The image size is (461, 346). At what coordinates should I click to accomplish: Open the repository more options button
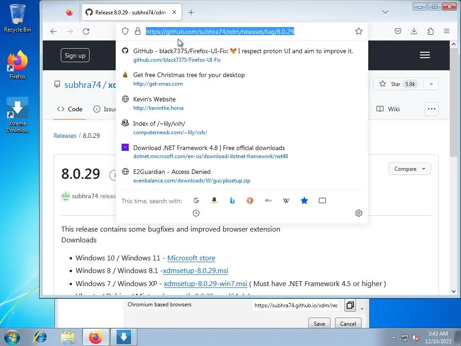click(x=432, y=109)
